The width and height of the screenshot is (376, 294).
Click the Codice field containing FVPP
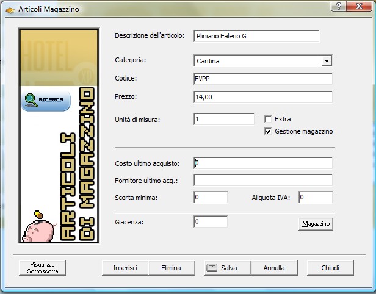(x=263, y=79)
